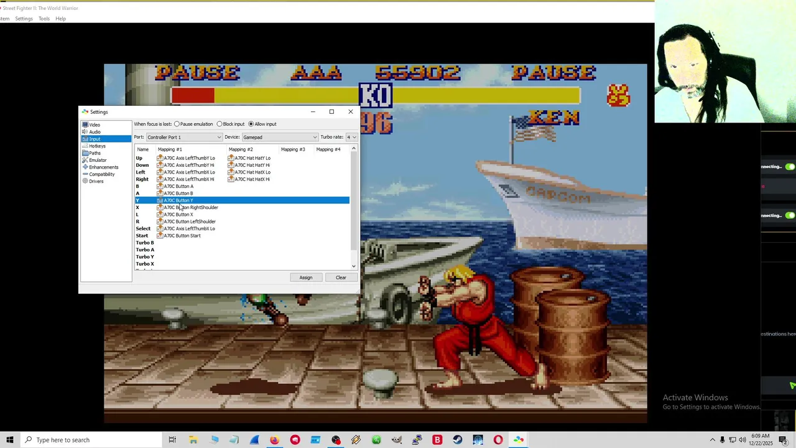The width and height of the screenshot is (796, 448).
Task: Open the Turbo rate dropdown
Action: [351, 137]
